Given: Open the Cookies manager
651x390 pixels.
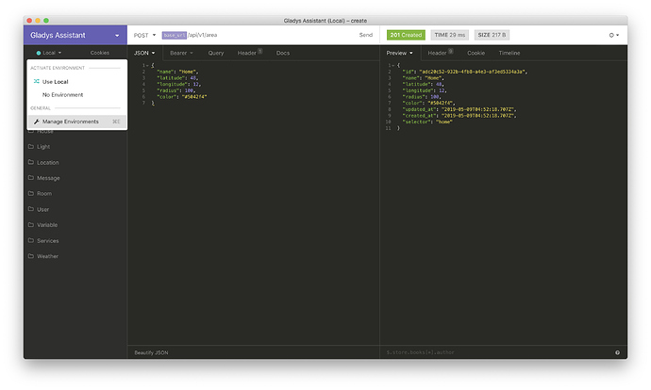Looking at the screenshot, I should click(x=100, y=53).
